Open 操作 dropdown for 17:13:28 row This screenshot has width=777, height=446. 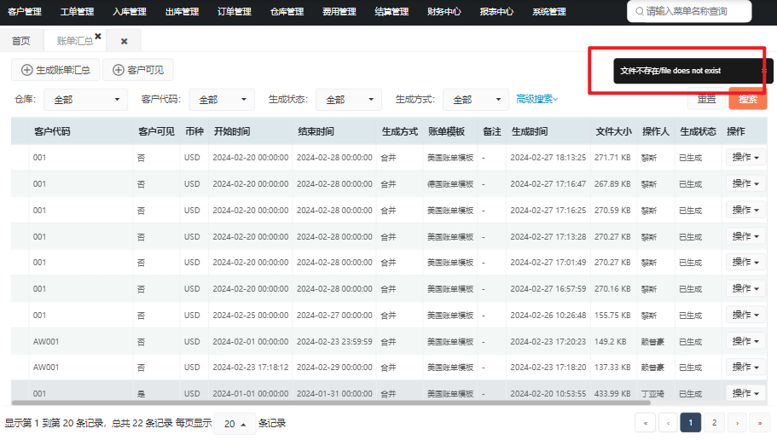[745, 236]
